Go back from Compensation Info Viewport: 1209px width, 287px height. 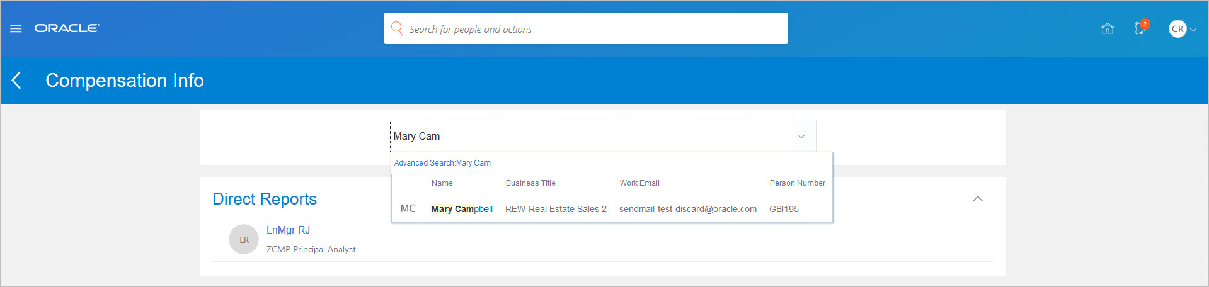coord(17,81)
